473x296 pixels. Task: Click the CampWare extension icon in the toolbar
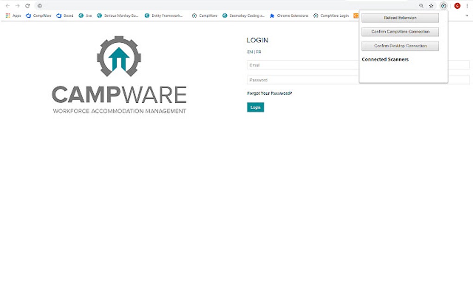click(443, 6)
